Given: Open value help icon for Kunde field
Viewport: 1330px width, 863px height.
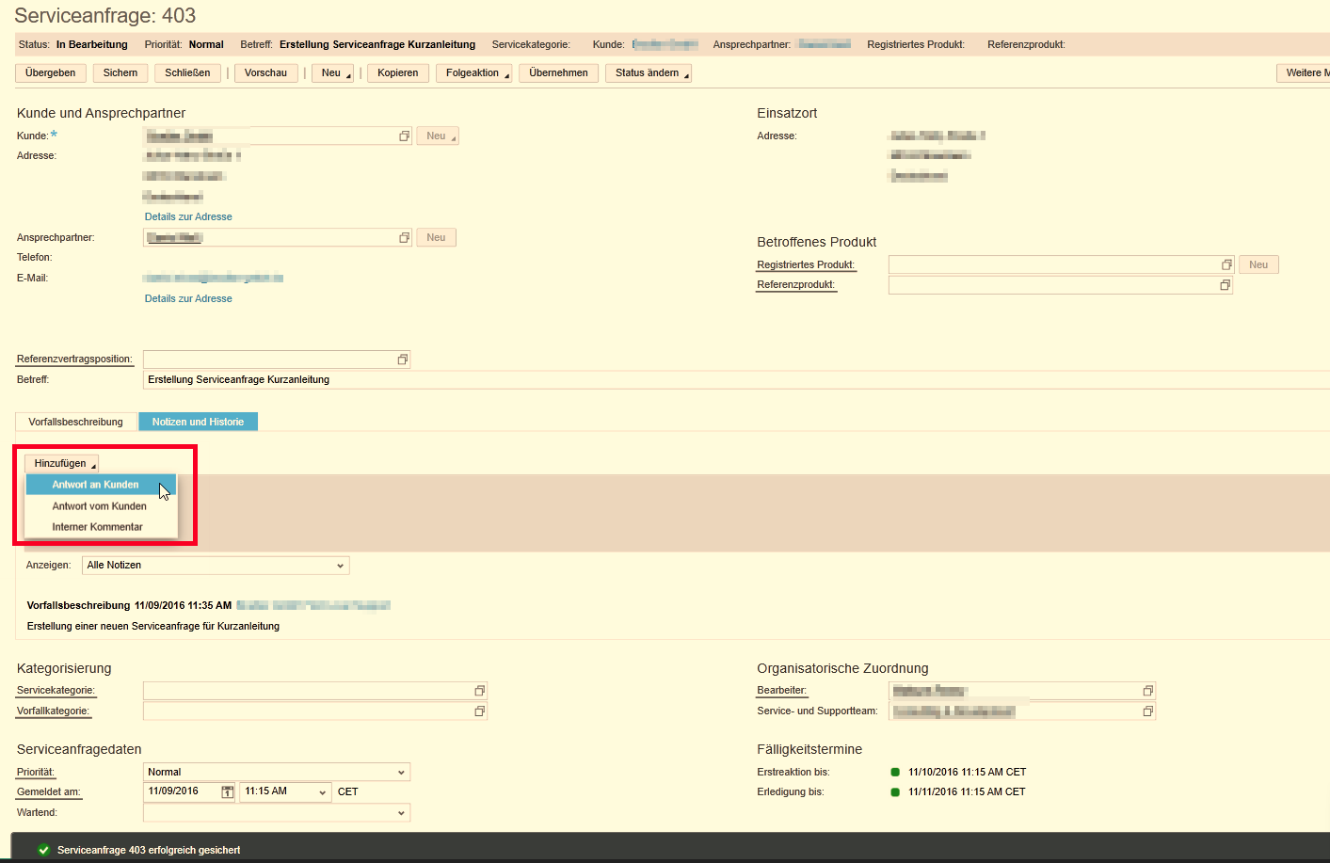Looking at the screenshot, I should [404, 136].
